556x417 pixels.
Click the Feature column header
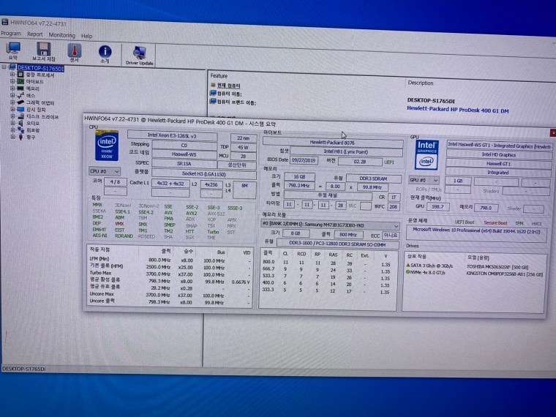coord(219,75)
